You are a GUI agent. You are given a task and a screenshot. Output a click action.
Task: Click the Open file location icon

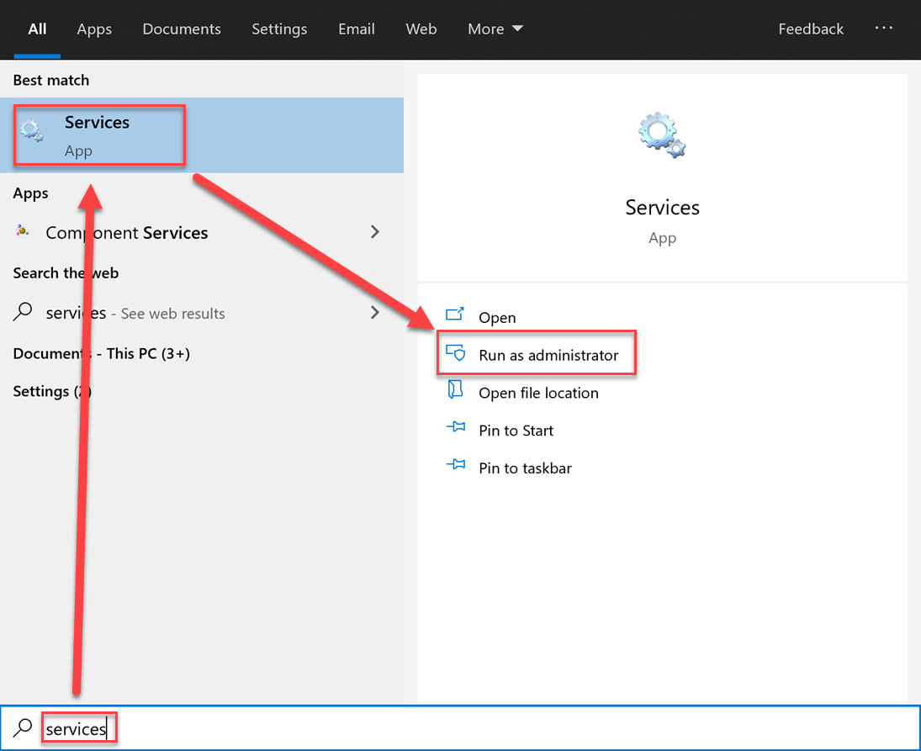pyautogui.click(x=455, y=390)
